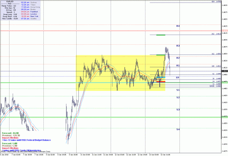The height and width of the screenshot is (156, 228).
Task: Click the Prior day range row
Action: click(10, 8)
